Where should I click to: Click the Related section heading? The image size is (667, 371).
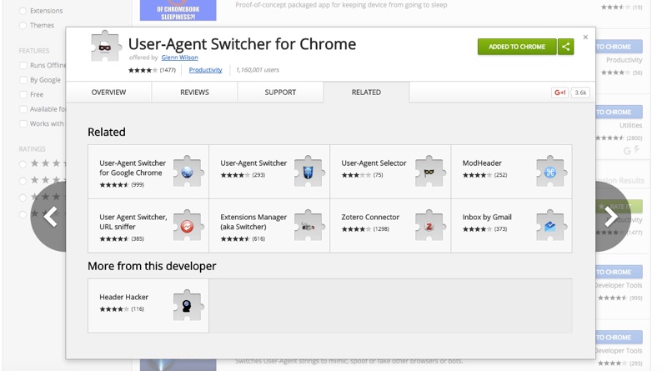click(x=107, y=132)
